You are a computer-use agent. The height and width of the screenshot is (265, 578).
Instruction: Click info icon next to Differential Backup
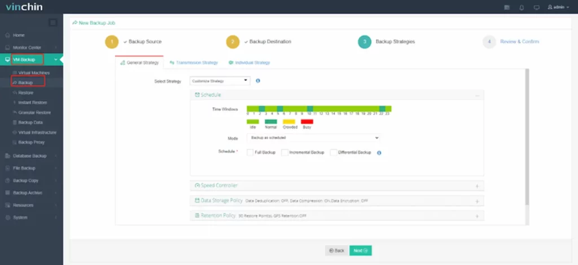click(x=379, y=153)
